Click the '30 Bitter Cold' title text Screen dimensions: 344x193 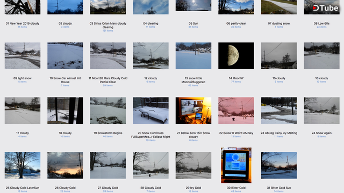click(x=236, y=188)
